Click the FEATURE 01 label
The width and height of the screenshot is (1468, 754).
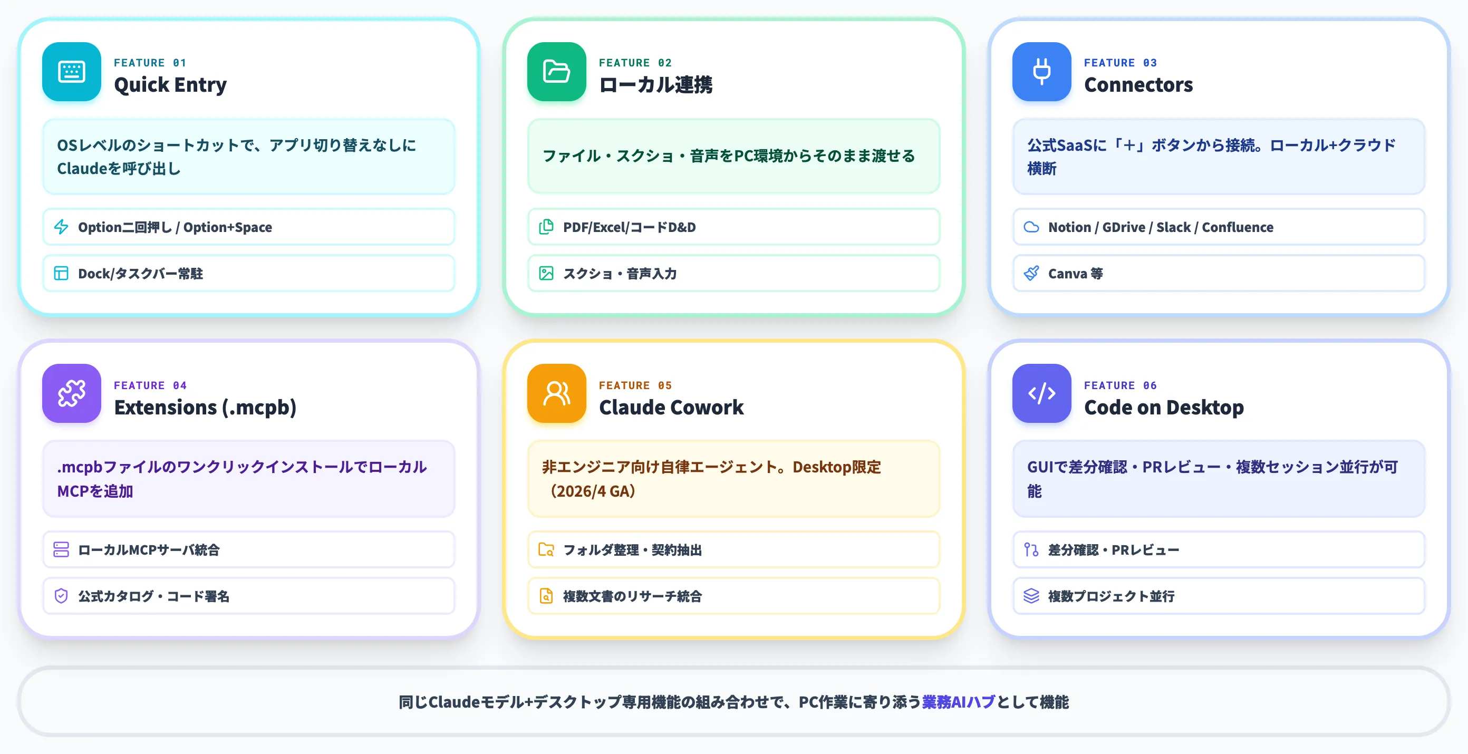click(x=150, y=63)
